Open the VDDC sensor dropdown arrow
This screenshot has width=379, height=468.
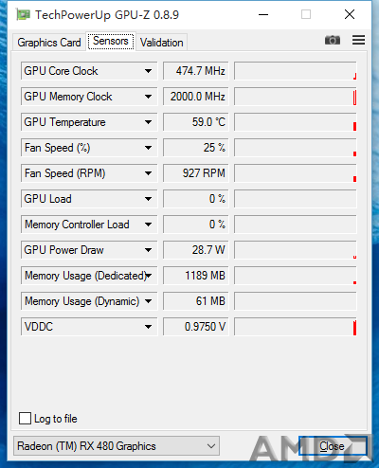pos(148,327)
